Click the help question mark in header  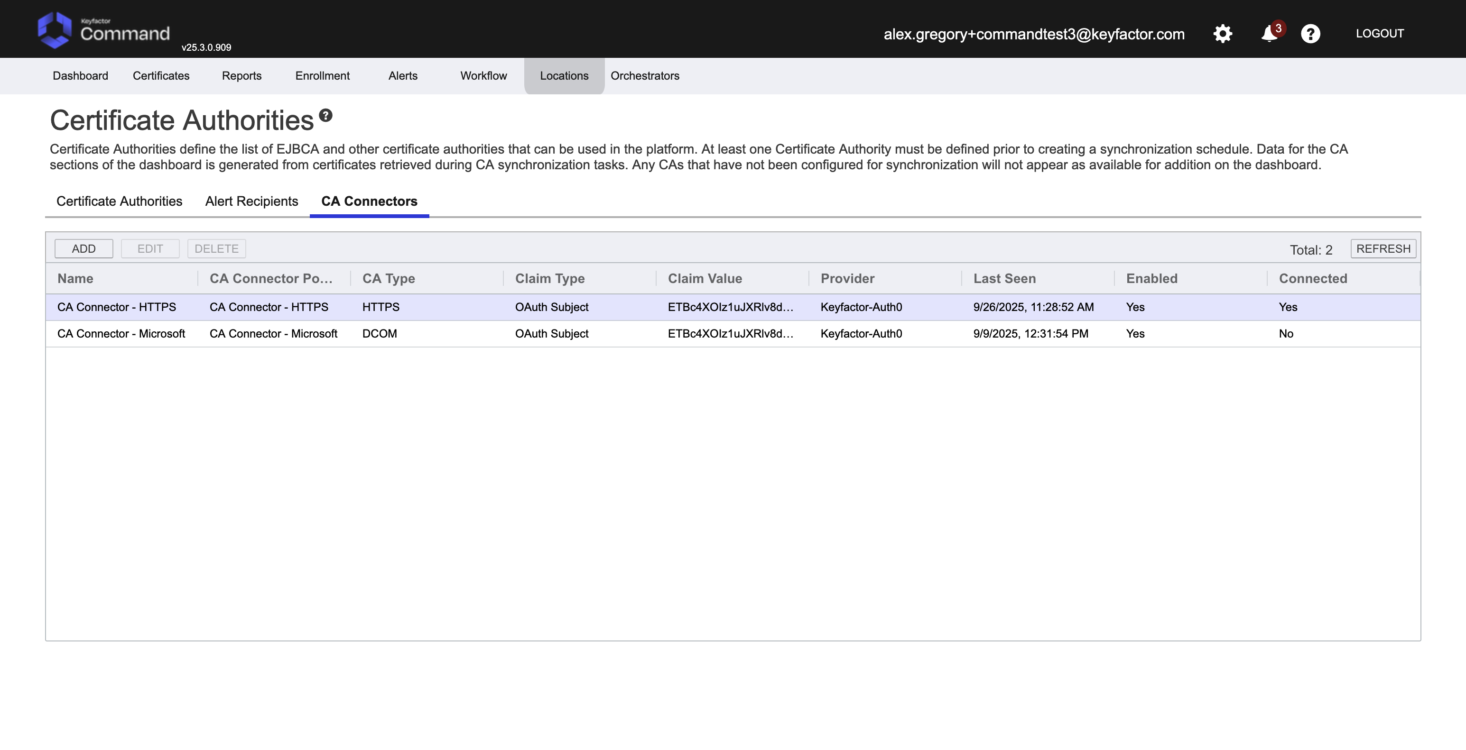tap(1310, 34)
